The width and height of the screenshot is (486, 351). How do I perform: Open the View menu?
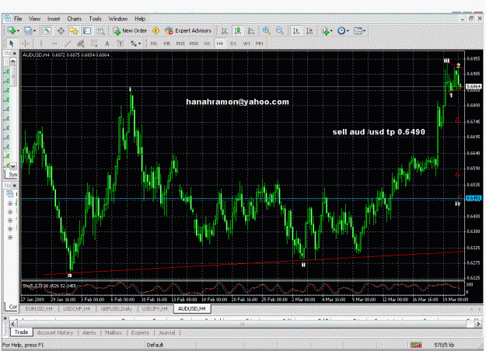click(x=35, y=19)
